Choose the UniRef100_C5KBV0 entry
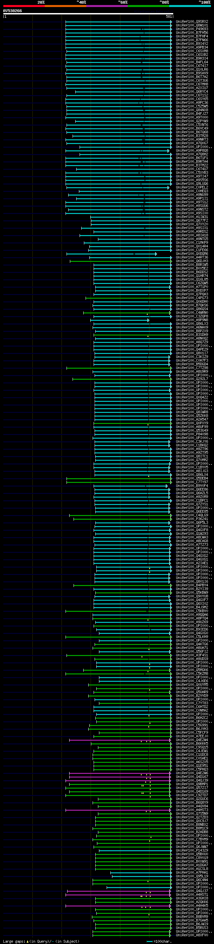This screenshot has width=214, height=944. coord(192,611)
